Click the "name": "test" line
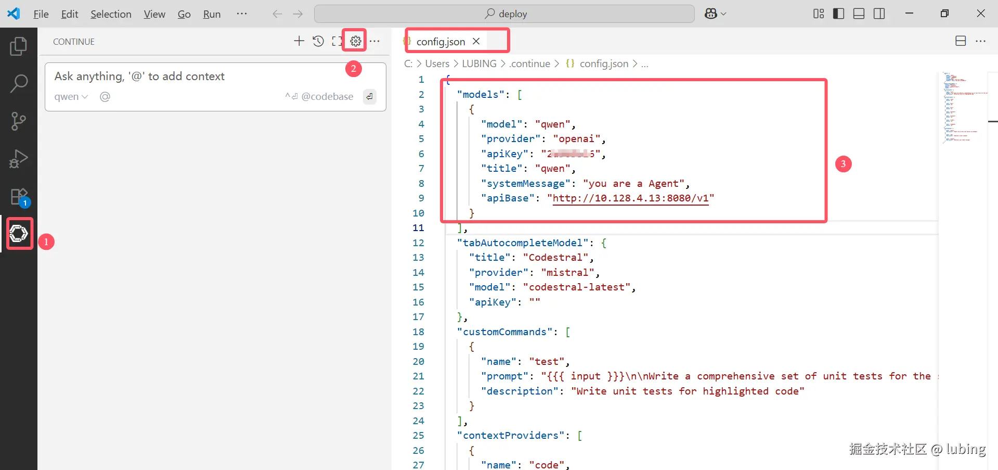The width and height of the screenshot is (998, 470). tap(525, 362)
